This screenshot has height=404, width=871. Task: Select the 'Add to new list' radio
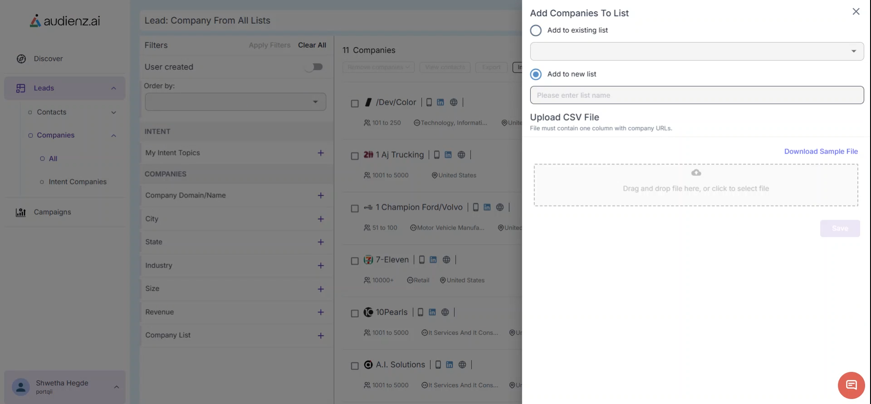tap(536, 74)
